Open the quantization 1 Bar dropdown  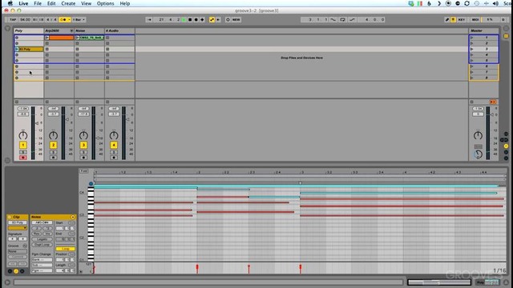pyautogui.click(x=79, y=19)
